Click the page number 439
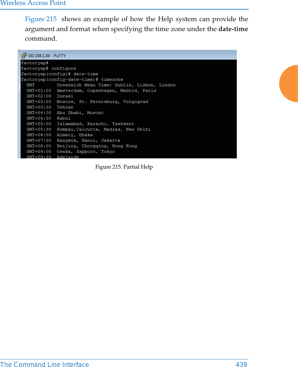 tap(241, 364)
